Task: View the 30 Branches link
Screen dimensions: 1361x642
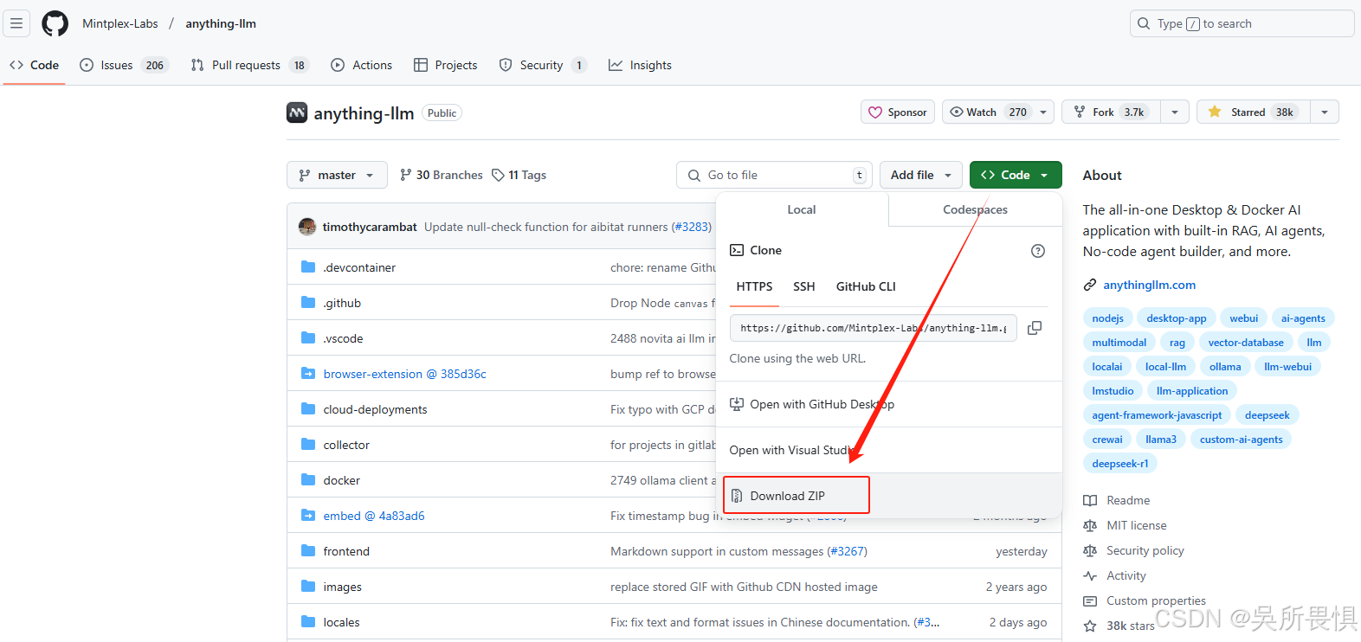Action: click(x=441, y=175)
